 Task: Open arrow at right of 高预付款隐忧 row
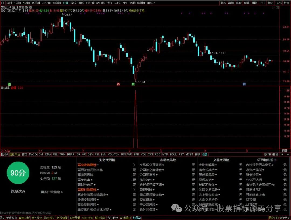pyautogui.click(x=134, y=190)
